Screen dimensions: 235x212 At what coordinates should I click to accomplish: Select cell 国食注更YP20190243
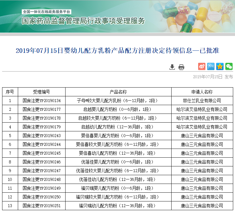(42, 136)
